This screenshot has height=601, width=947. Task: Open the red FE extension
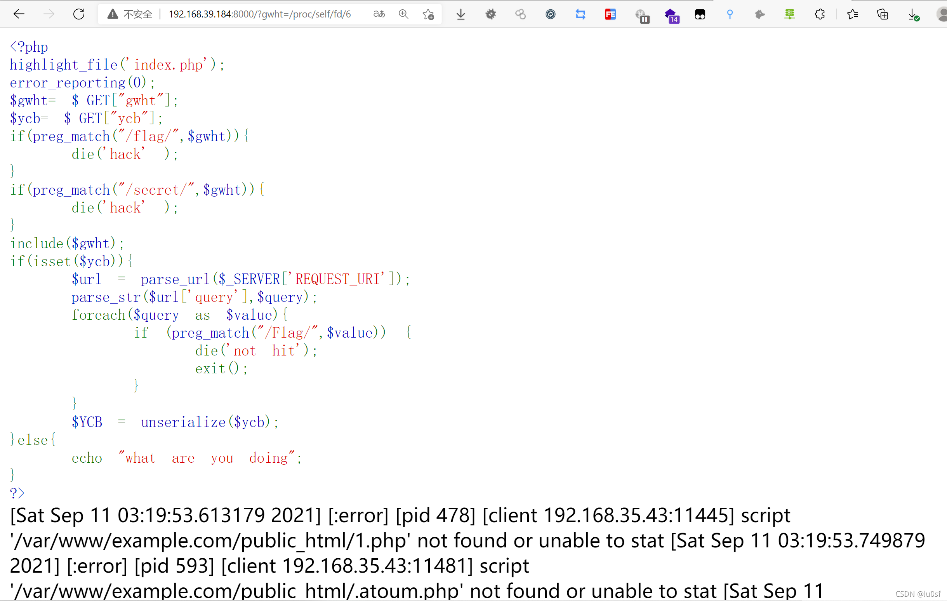(x=610, y=14)
